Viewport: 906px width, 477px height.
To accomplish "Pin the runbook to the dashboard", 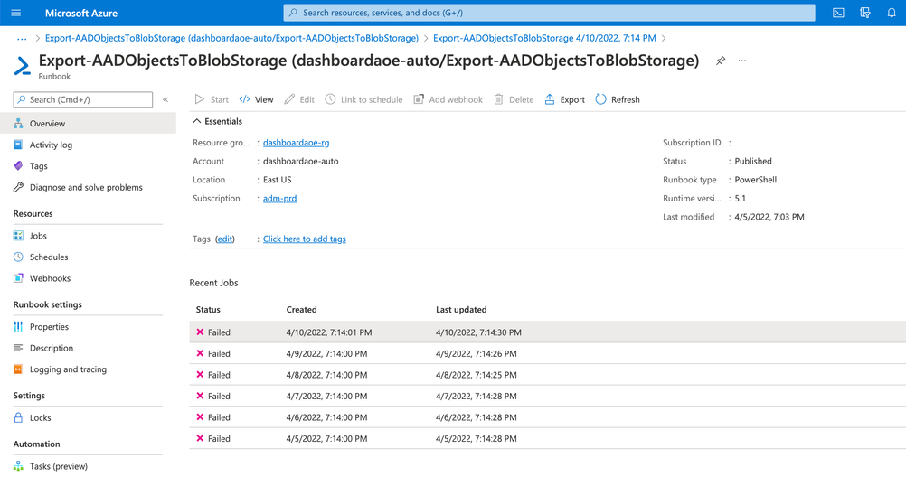I will [721, 61].
